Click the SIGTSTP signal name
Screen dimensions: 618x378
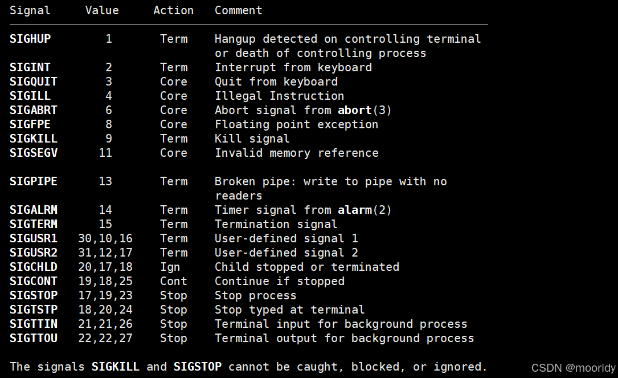(34, 310)
